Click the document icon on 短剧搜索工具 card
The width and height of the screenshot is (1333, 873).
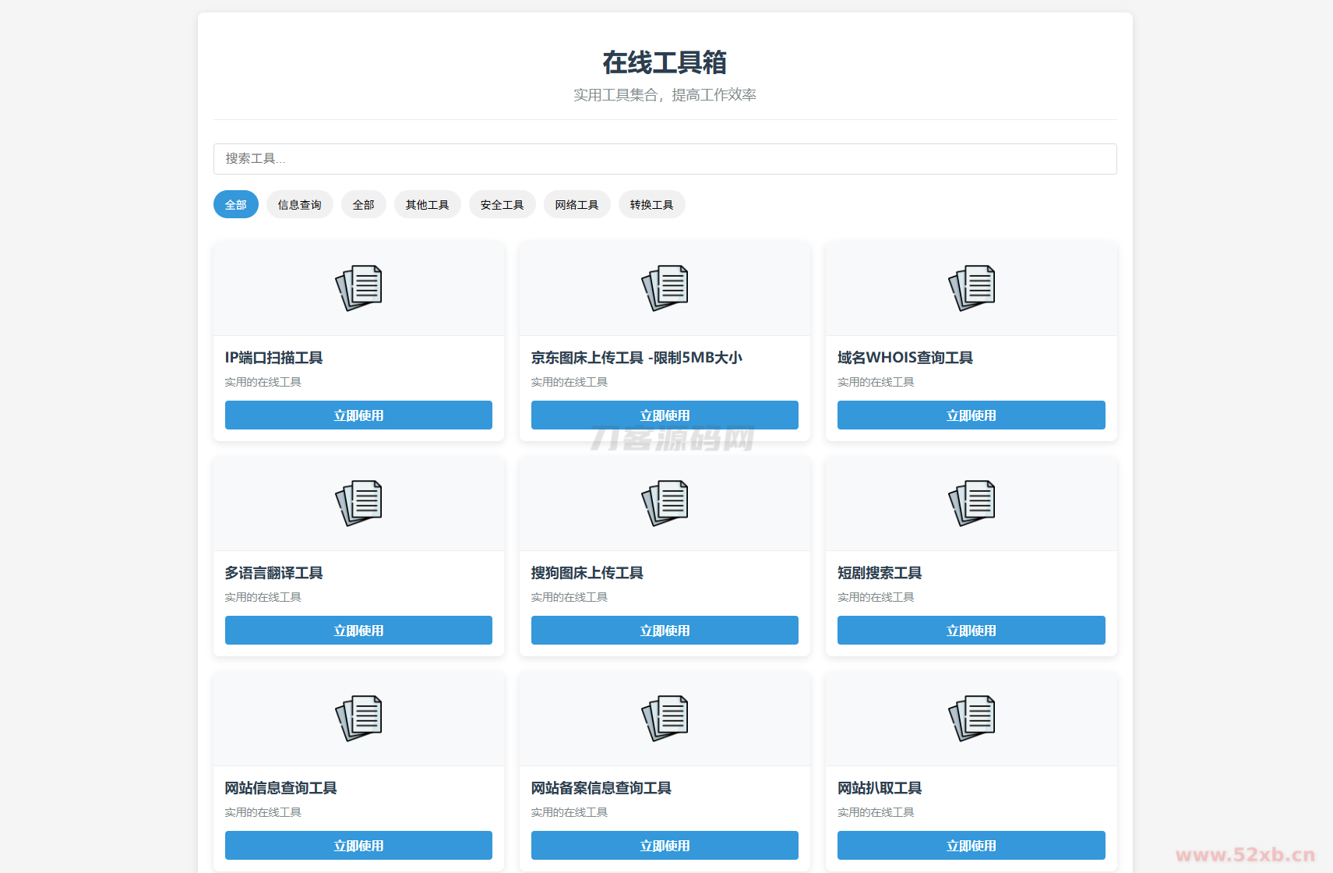(x=971, y=503)
